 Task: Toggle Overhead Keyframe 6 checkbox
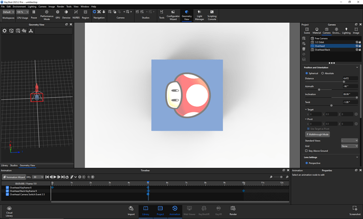pyautogui.click(x=7, y=187)
